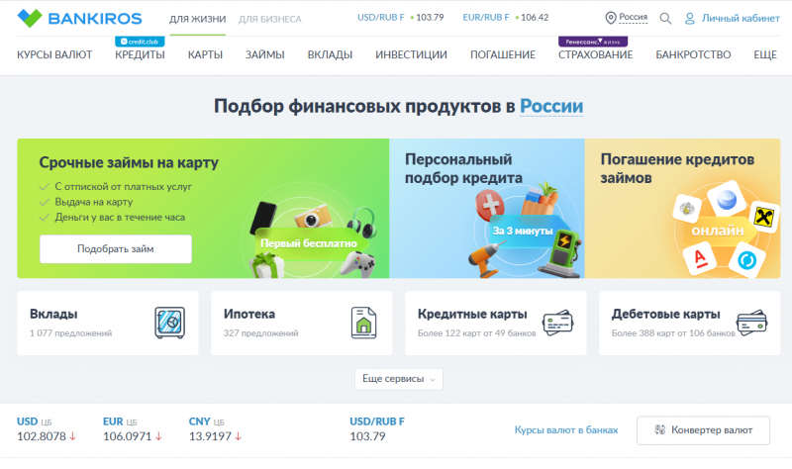Select the Для жизни tab
The image size is (792, 469).
click(197, 19)
